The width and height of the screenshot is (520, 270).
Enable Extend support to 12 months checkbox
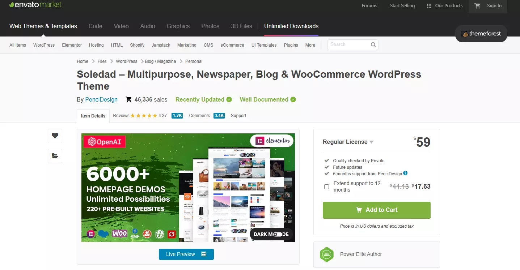[x=326, y=187]
